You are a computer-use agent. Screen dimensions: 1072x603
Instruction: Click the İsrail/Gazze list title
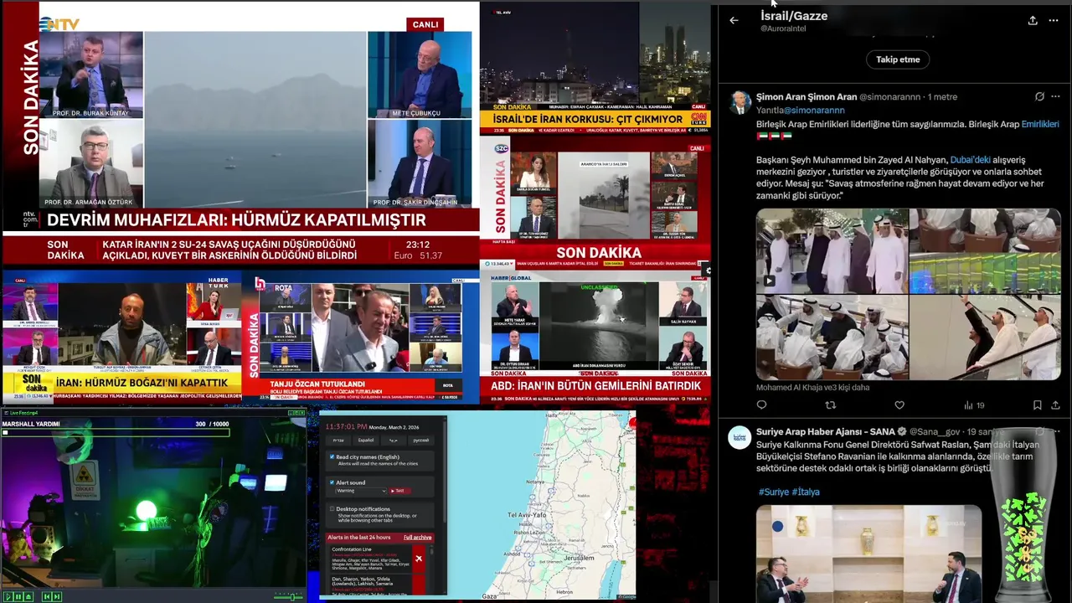tap(794, 16)
